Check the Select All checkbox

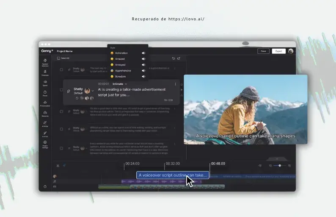pos(58,58)
